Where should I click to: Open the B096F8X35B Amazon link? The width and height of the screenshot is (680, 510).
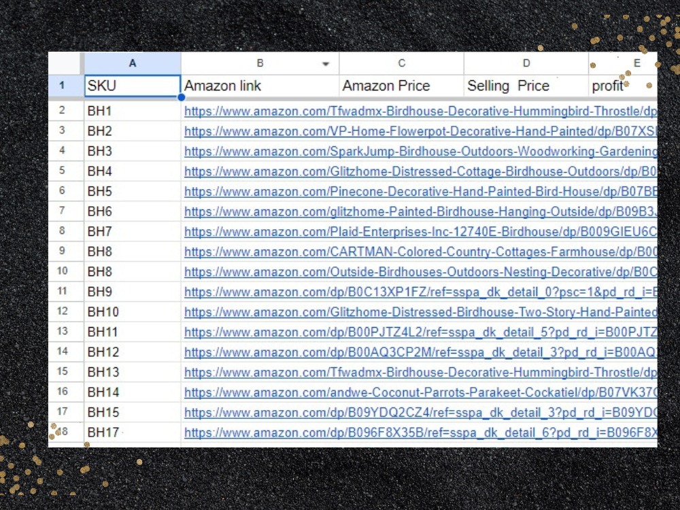(420, 432)
